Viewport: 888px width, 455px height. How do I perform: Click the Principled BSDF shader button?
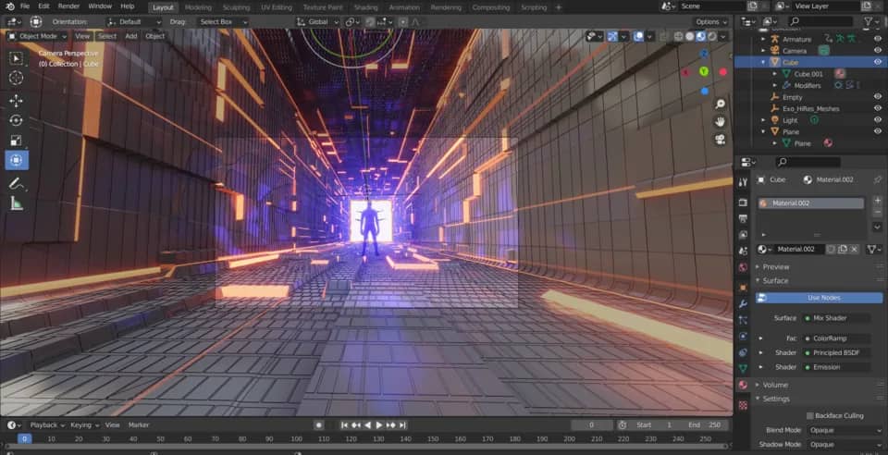[836, 352]
